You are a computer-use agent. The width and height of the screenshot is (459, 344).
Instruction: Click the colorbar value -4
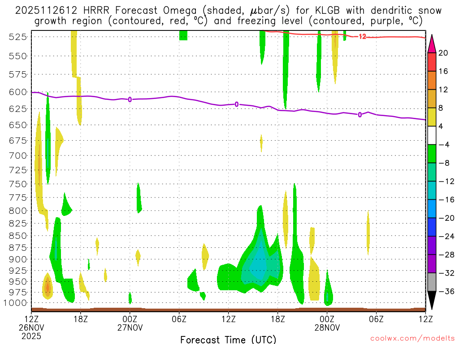(x=444, y=145)
